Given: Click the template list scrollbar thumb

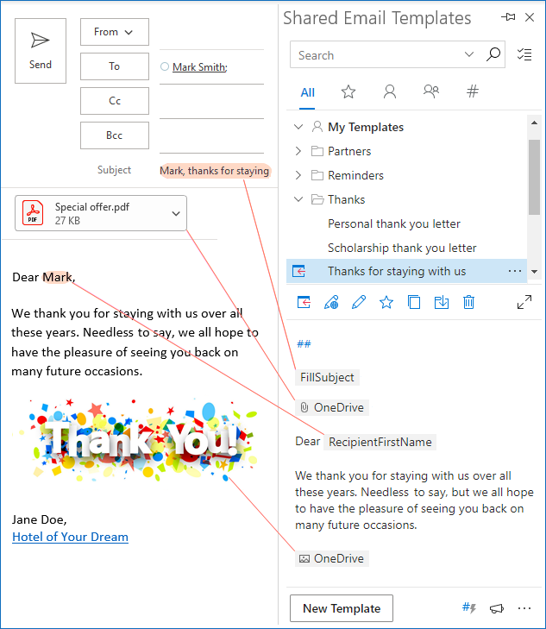Looking at the screenshot, I should [x=534, y=177].
